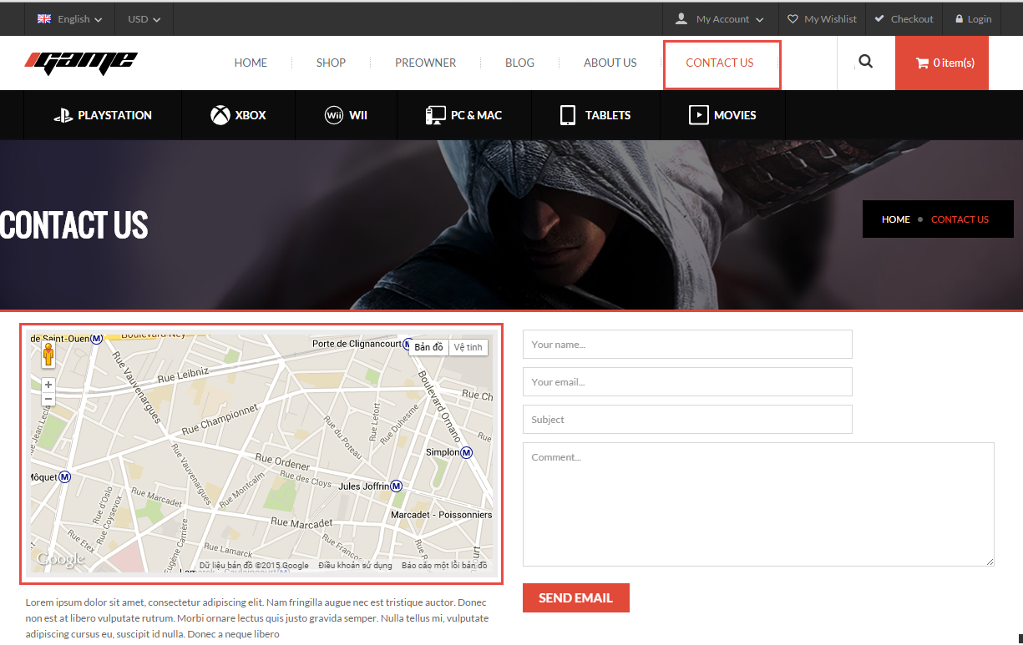Open the USD currency dropdown
Image resolution: width=1023 pixels, height=645 pixels.
(x=144, y=18)
